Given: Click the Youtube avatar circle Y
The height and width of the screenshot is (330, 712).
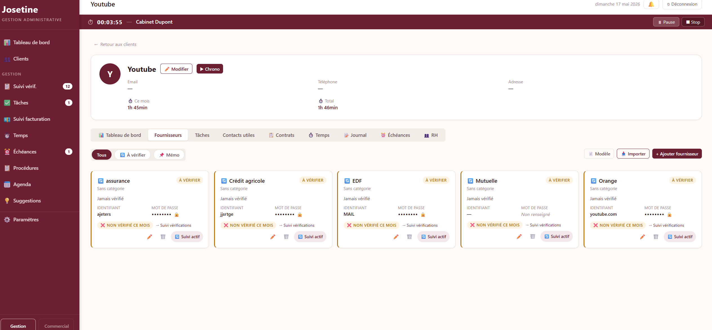Looking at the screenshot, I should (x=110, y=74).
